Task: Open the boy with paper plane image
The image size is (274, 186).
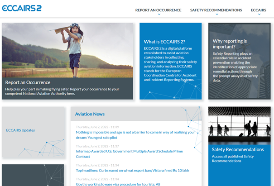Action: tap(67, 50)
